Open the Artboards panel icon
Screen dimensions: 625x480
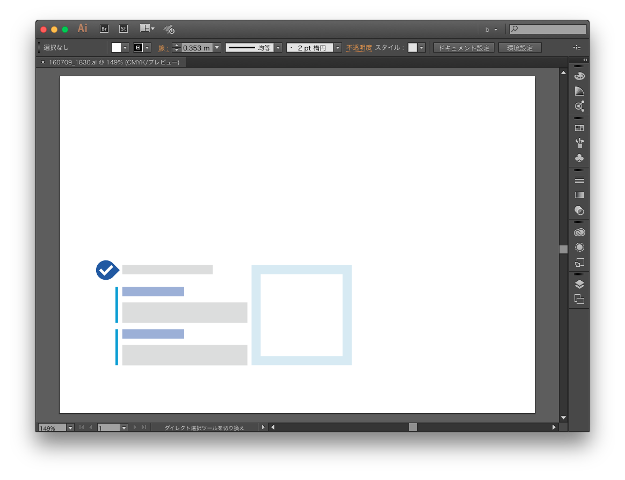pyautogui.click(x=579, y=299)
